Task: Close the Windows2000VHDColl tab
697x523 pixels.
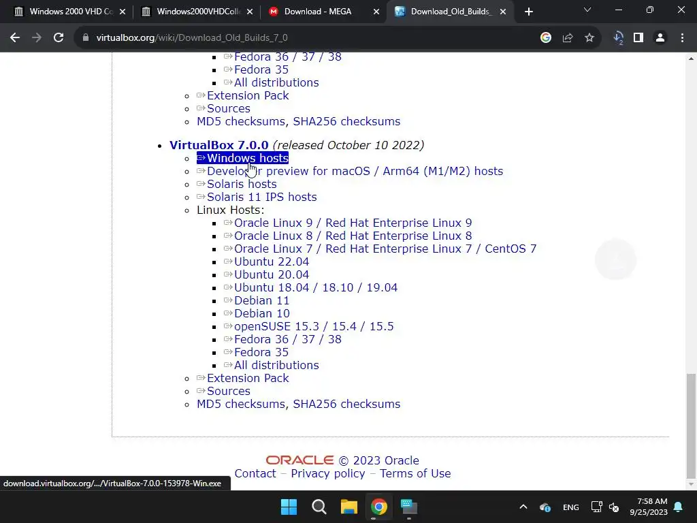Action: [x=250, y=12]
